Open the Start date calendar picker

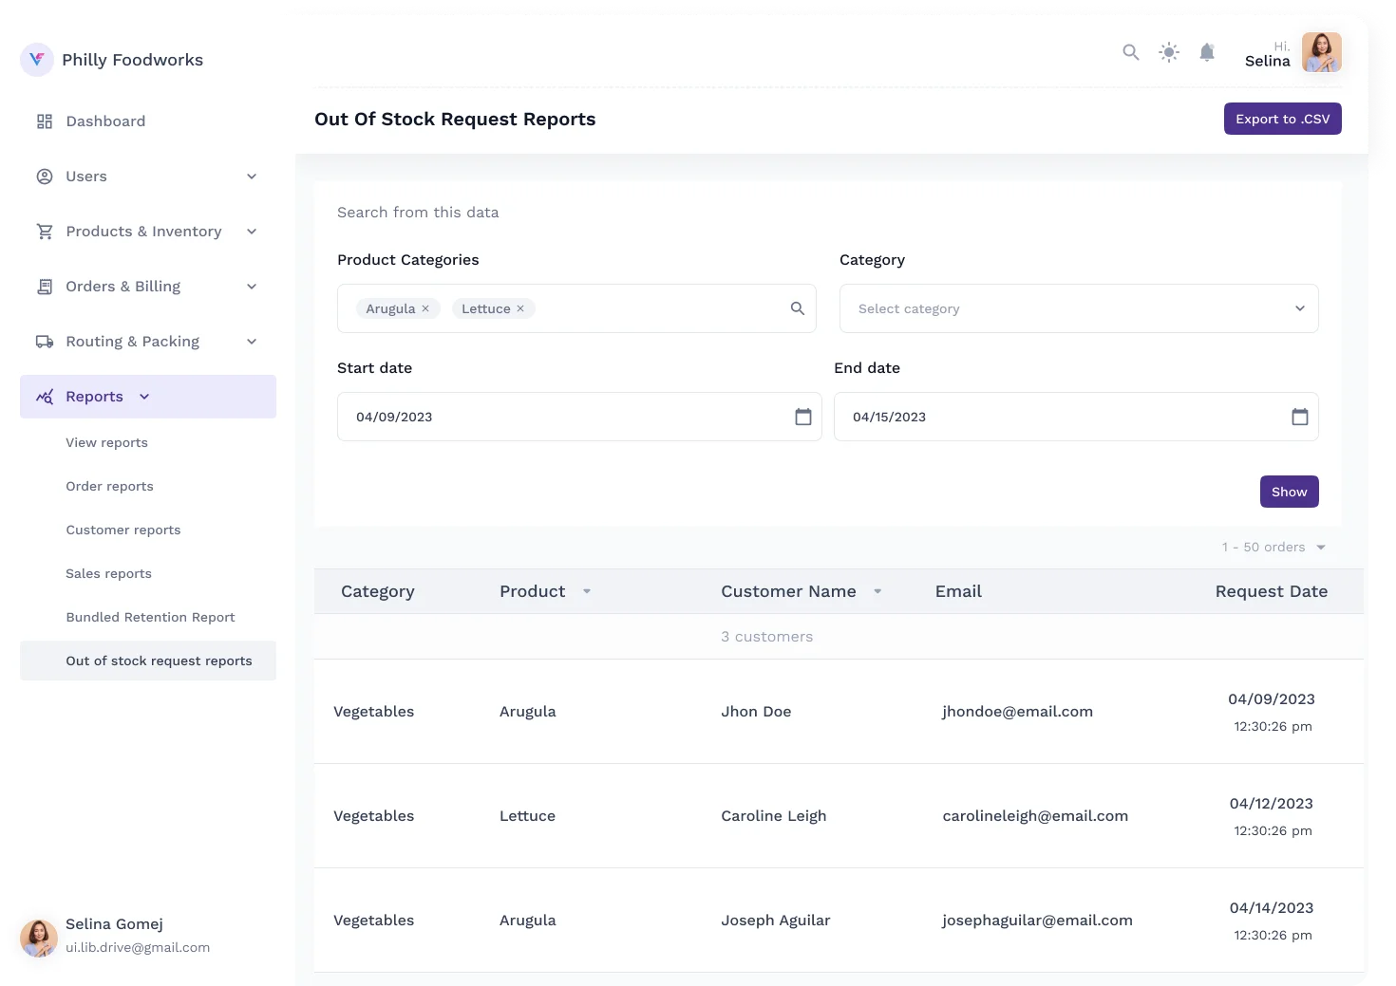pyautogui.click(x=802, y=417)
